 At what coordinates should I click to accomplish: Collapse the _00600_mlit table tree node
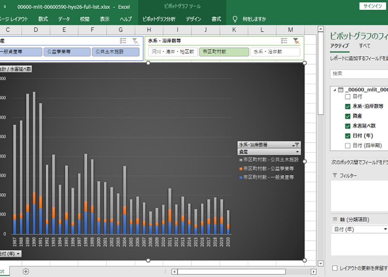pos(335,90)
